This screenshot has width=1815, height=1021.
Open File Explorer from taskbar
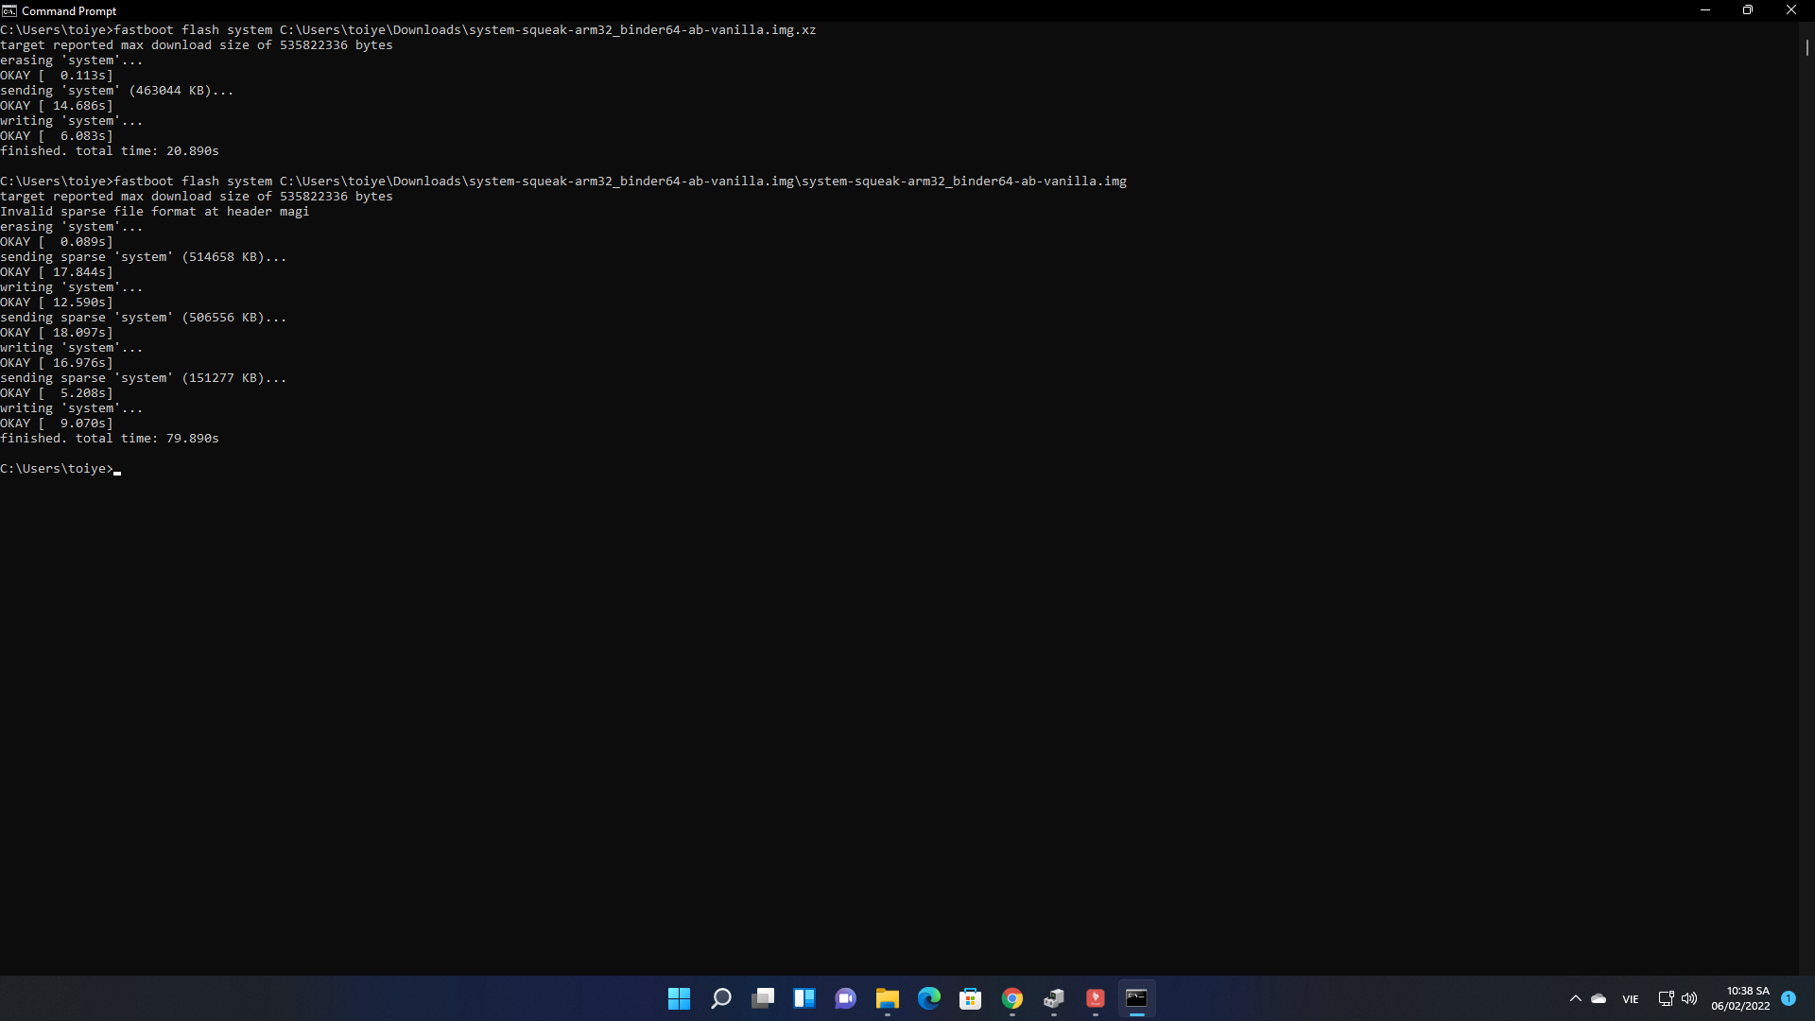887,998
